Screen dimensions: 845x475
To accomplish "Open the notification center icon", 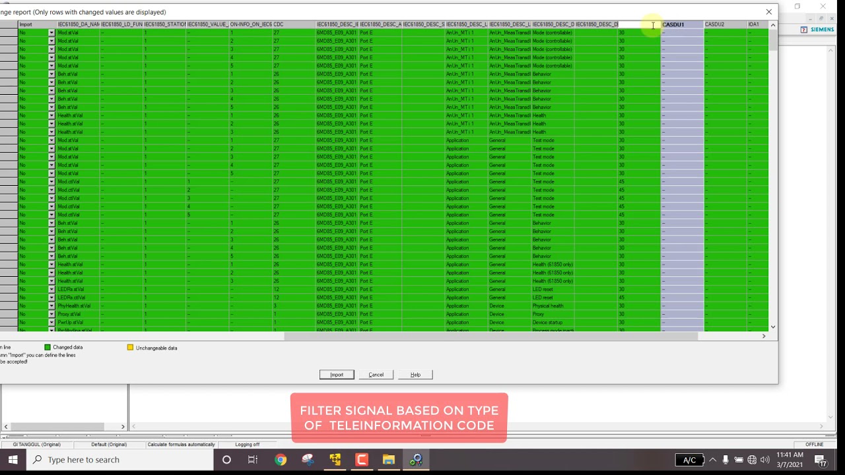I will (x=820, y=460).
